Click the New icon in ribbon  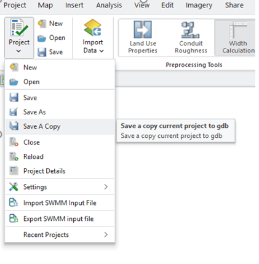42,23
